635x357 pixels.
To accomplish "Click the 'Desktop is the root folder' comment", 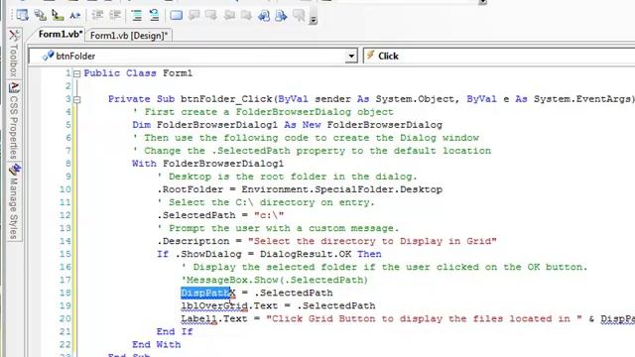I will 287,177.
